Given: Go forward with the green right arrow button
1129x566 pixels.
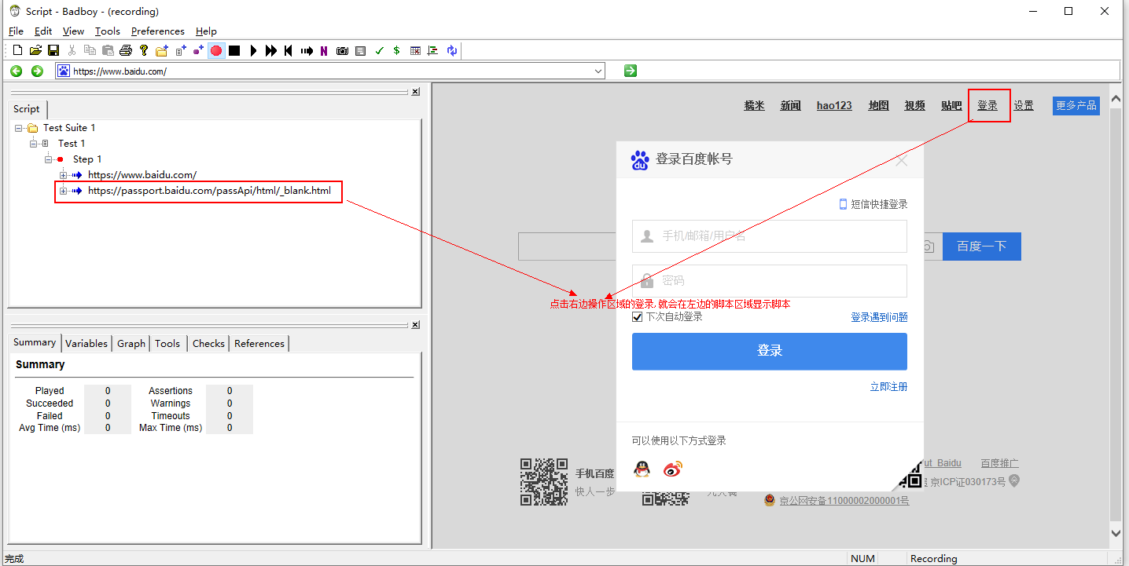Looking at the screenshot, I should (x=37, y=71).
